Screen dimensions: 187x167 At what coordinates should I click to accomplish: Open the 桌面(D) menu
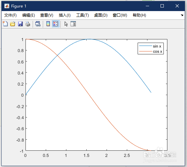[101, 15]
